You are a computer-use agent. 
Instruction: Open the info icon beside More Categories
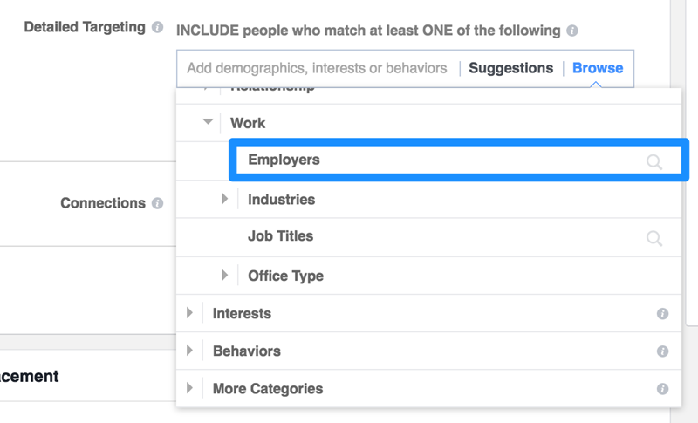[662, 389]
